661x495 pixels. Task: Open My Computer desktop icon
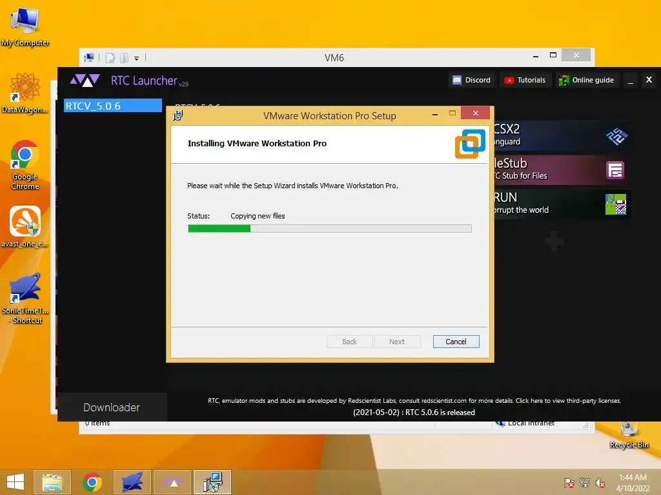click(25, 26)
